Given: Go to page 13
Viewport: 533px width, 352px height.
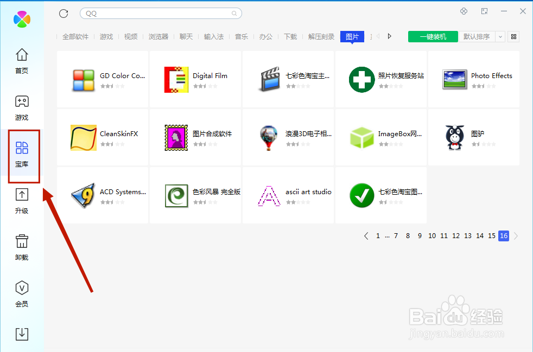Looking at the screenshot, I should [x=468, y=236].
